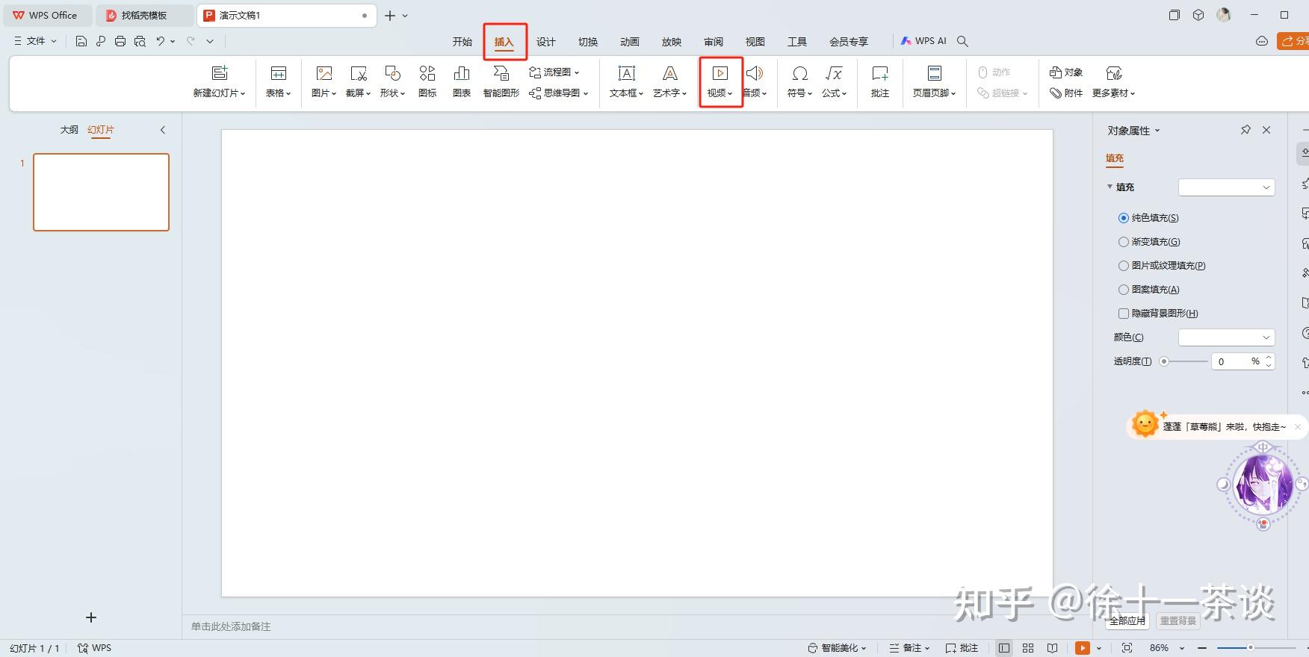Start slideshow from the status bar play button
This screenshot has width=1309, height=657.
tap(1082, 647)
